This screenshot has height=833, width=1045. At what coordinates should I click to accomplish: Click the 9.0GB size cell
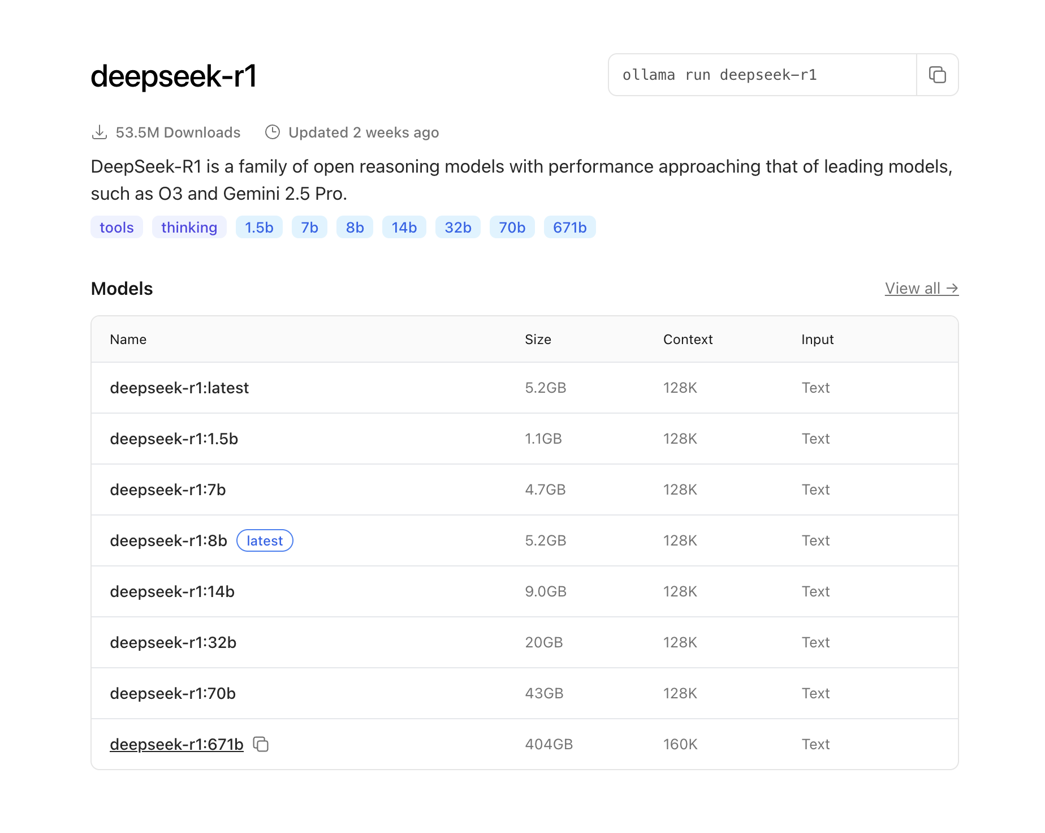coord(546,591)
